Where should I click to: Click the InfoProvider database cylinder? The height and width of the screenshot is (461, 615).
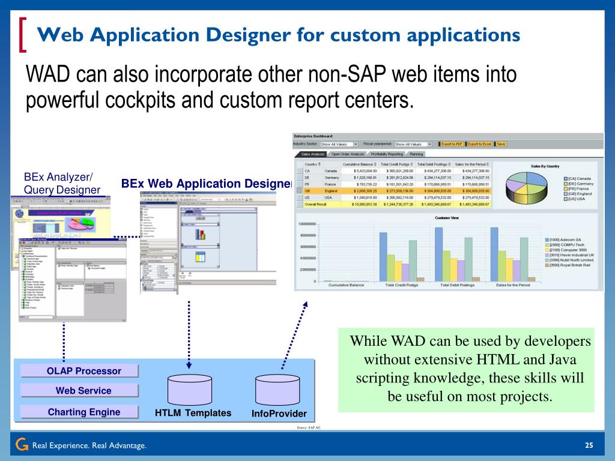[277, 390]
